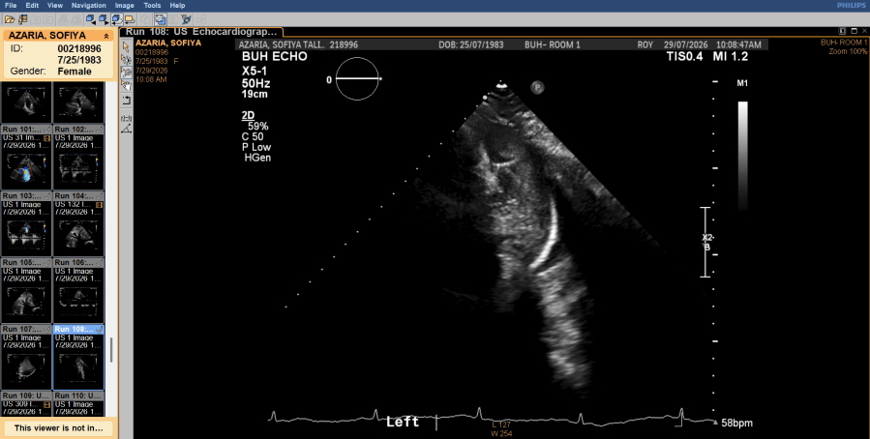The width and height of the screenshot is (870, 439).
Task: Select the arrow pointer tool in viewer toolbar
Action: 126,47
